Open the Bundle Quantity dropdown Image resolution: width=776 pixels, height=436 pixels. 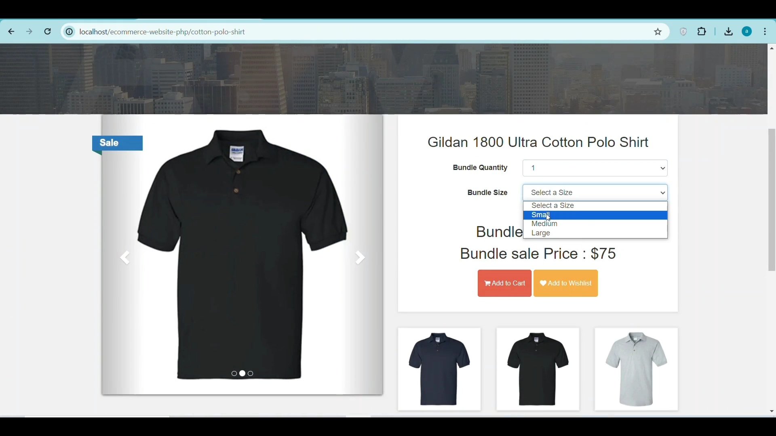point(595,168)
